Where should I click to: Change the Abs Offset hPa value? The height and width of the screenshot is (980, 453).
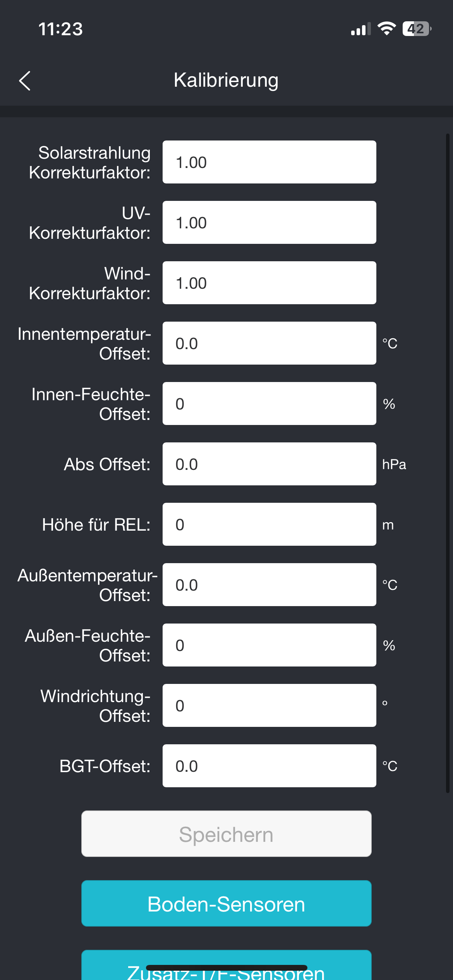(269, 464)
